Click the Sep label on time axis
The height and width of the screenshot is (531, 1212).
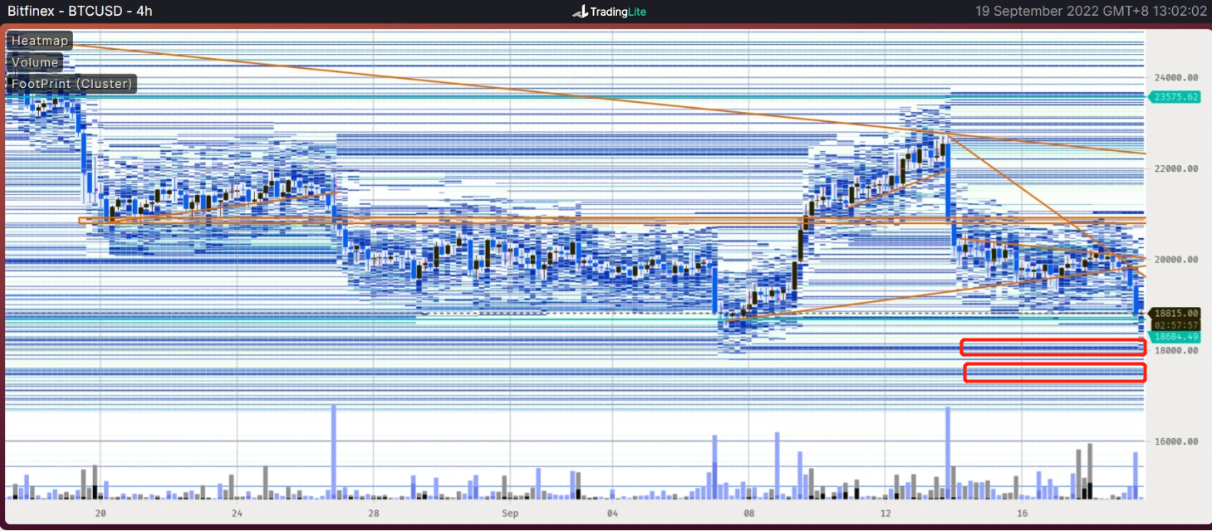(509, 514)
